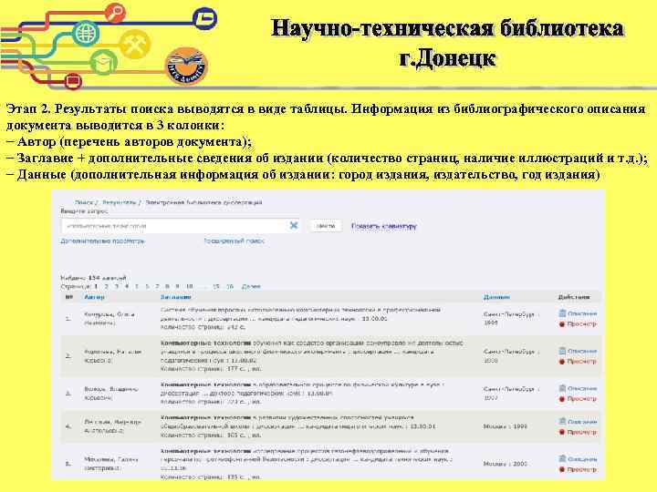Open the Расширенный поиск link

coord(235,241)
